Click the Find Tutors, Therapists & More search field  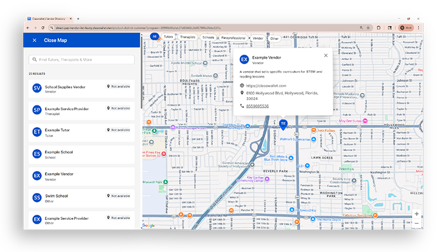click(x=82, y=60)
